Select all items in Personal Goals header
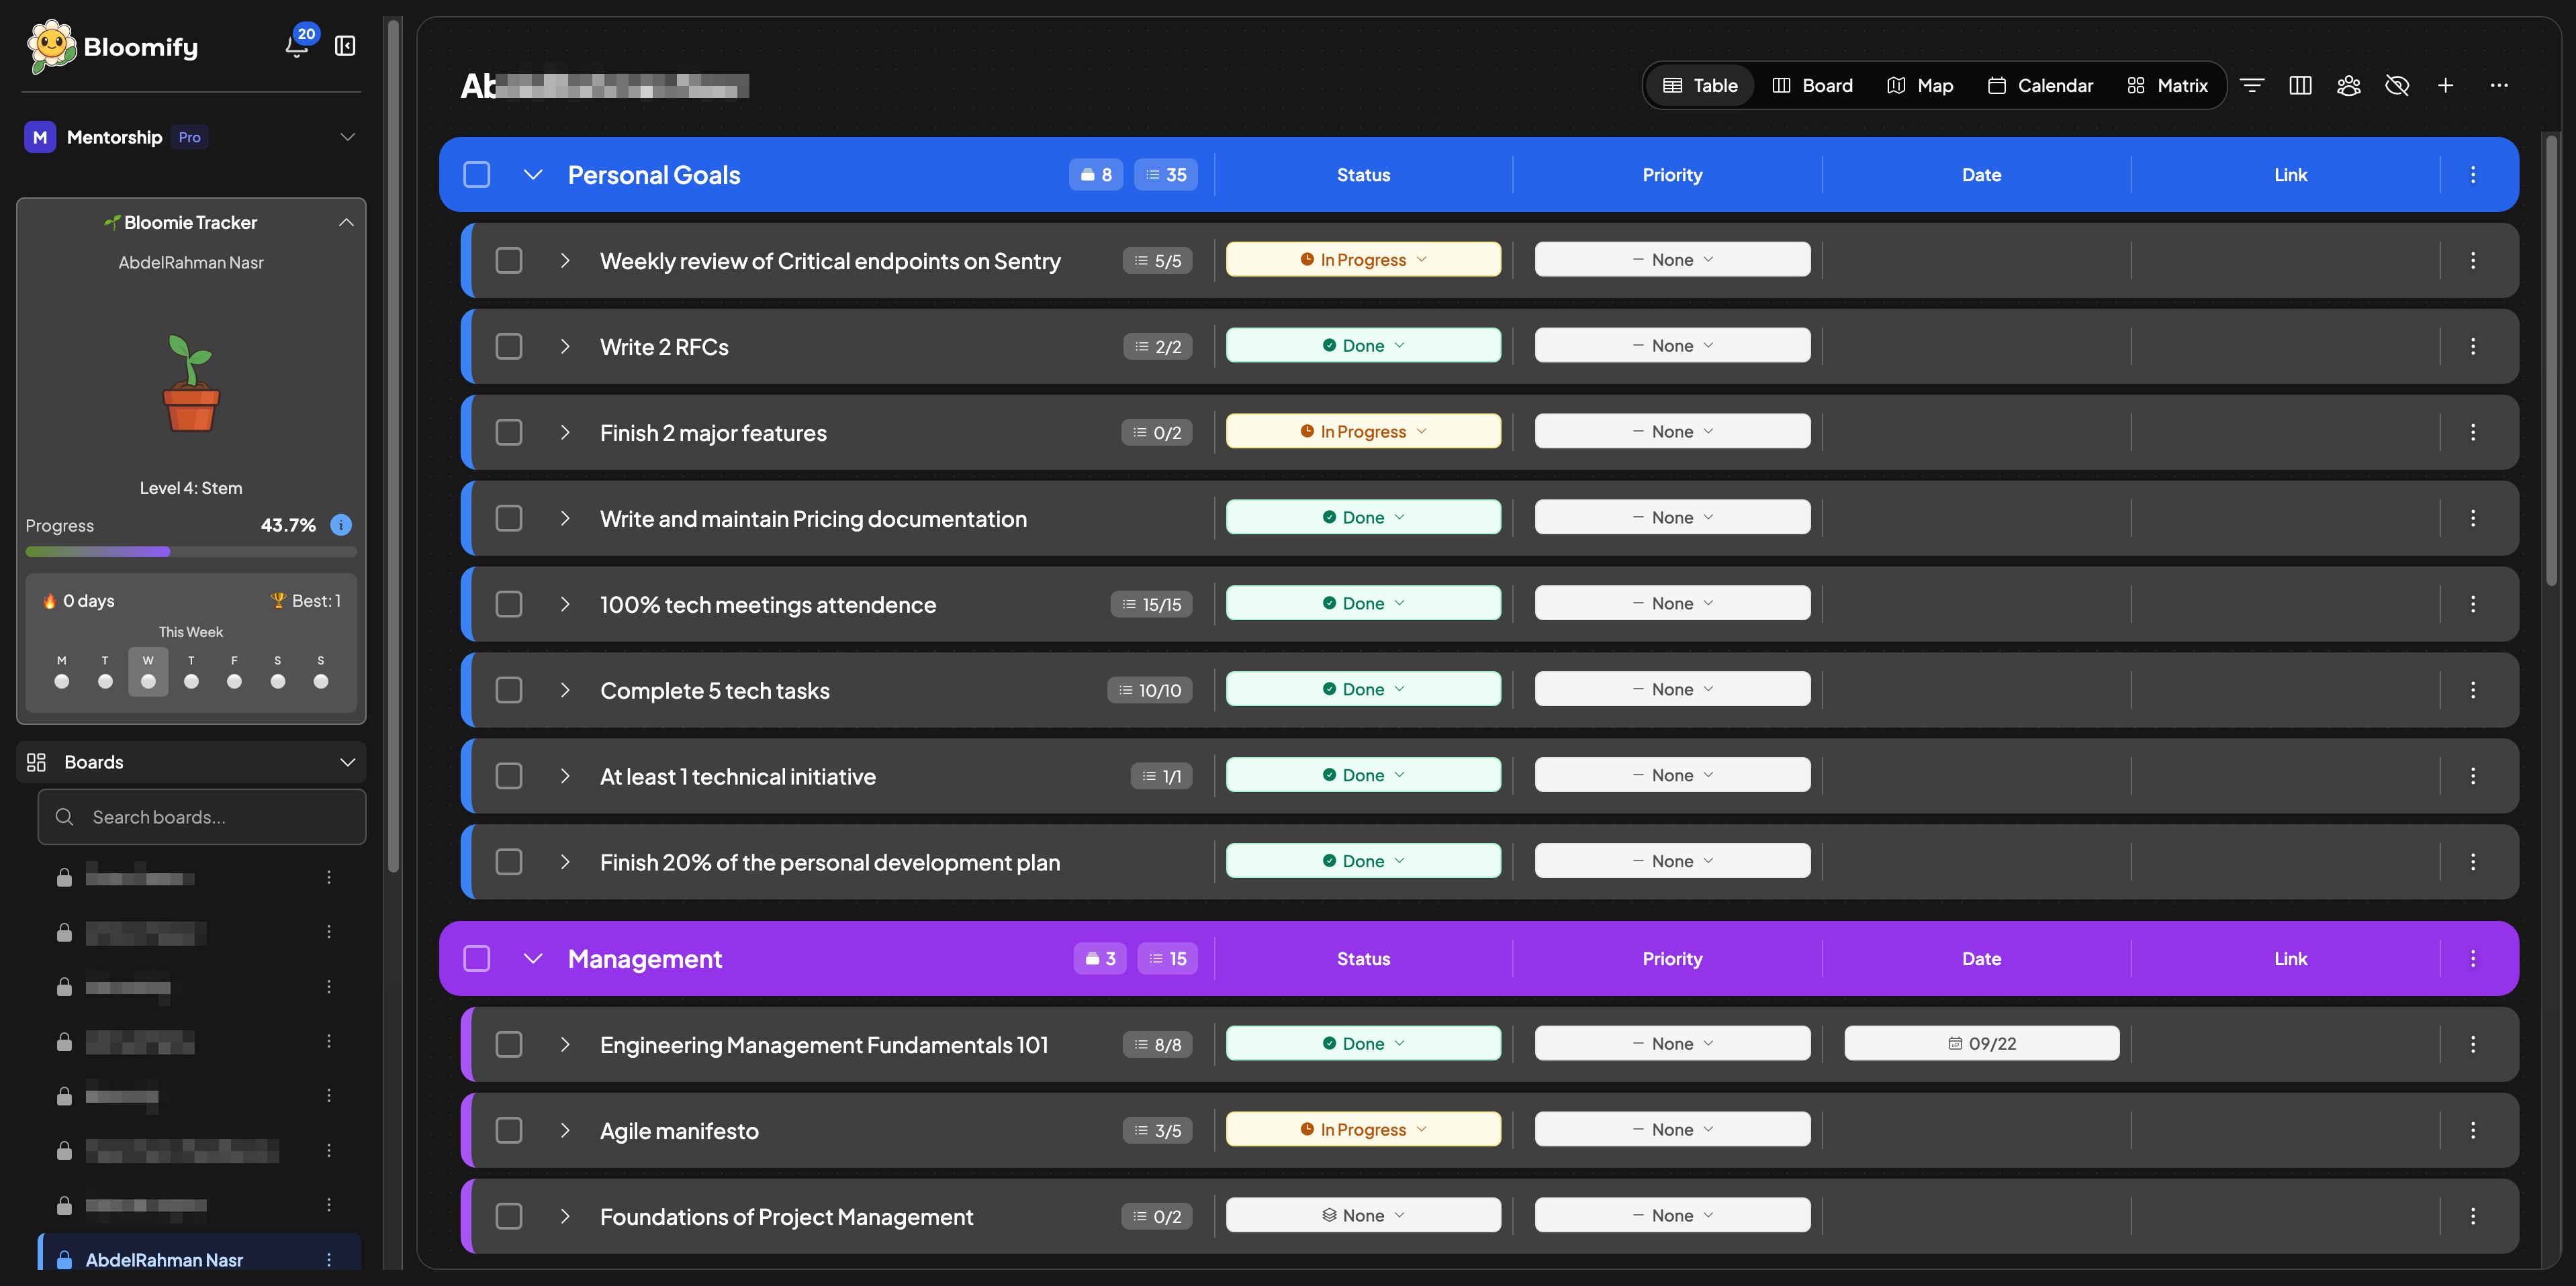The height and width of the screenshot is (1286, 2576). coord(477,174)
